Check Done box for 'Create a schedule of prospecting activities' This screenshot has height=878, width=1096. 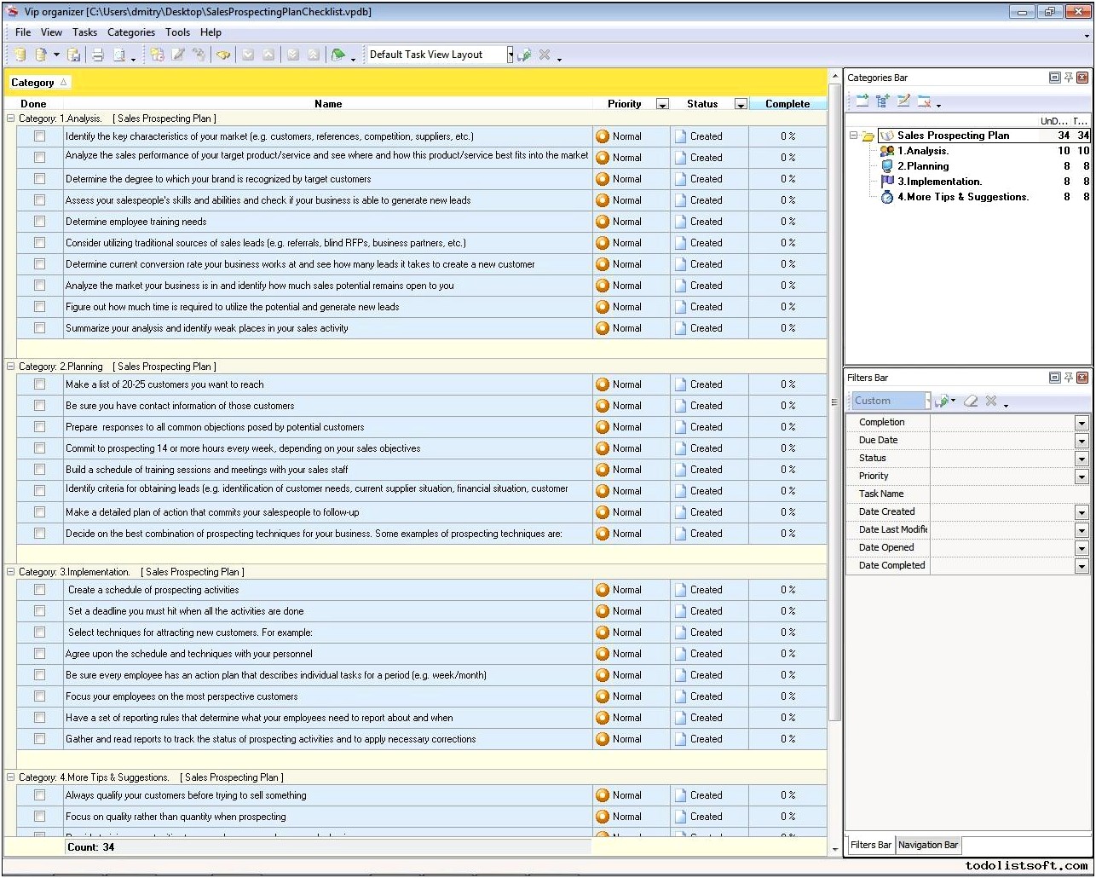tap(39, 590)
